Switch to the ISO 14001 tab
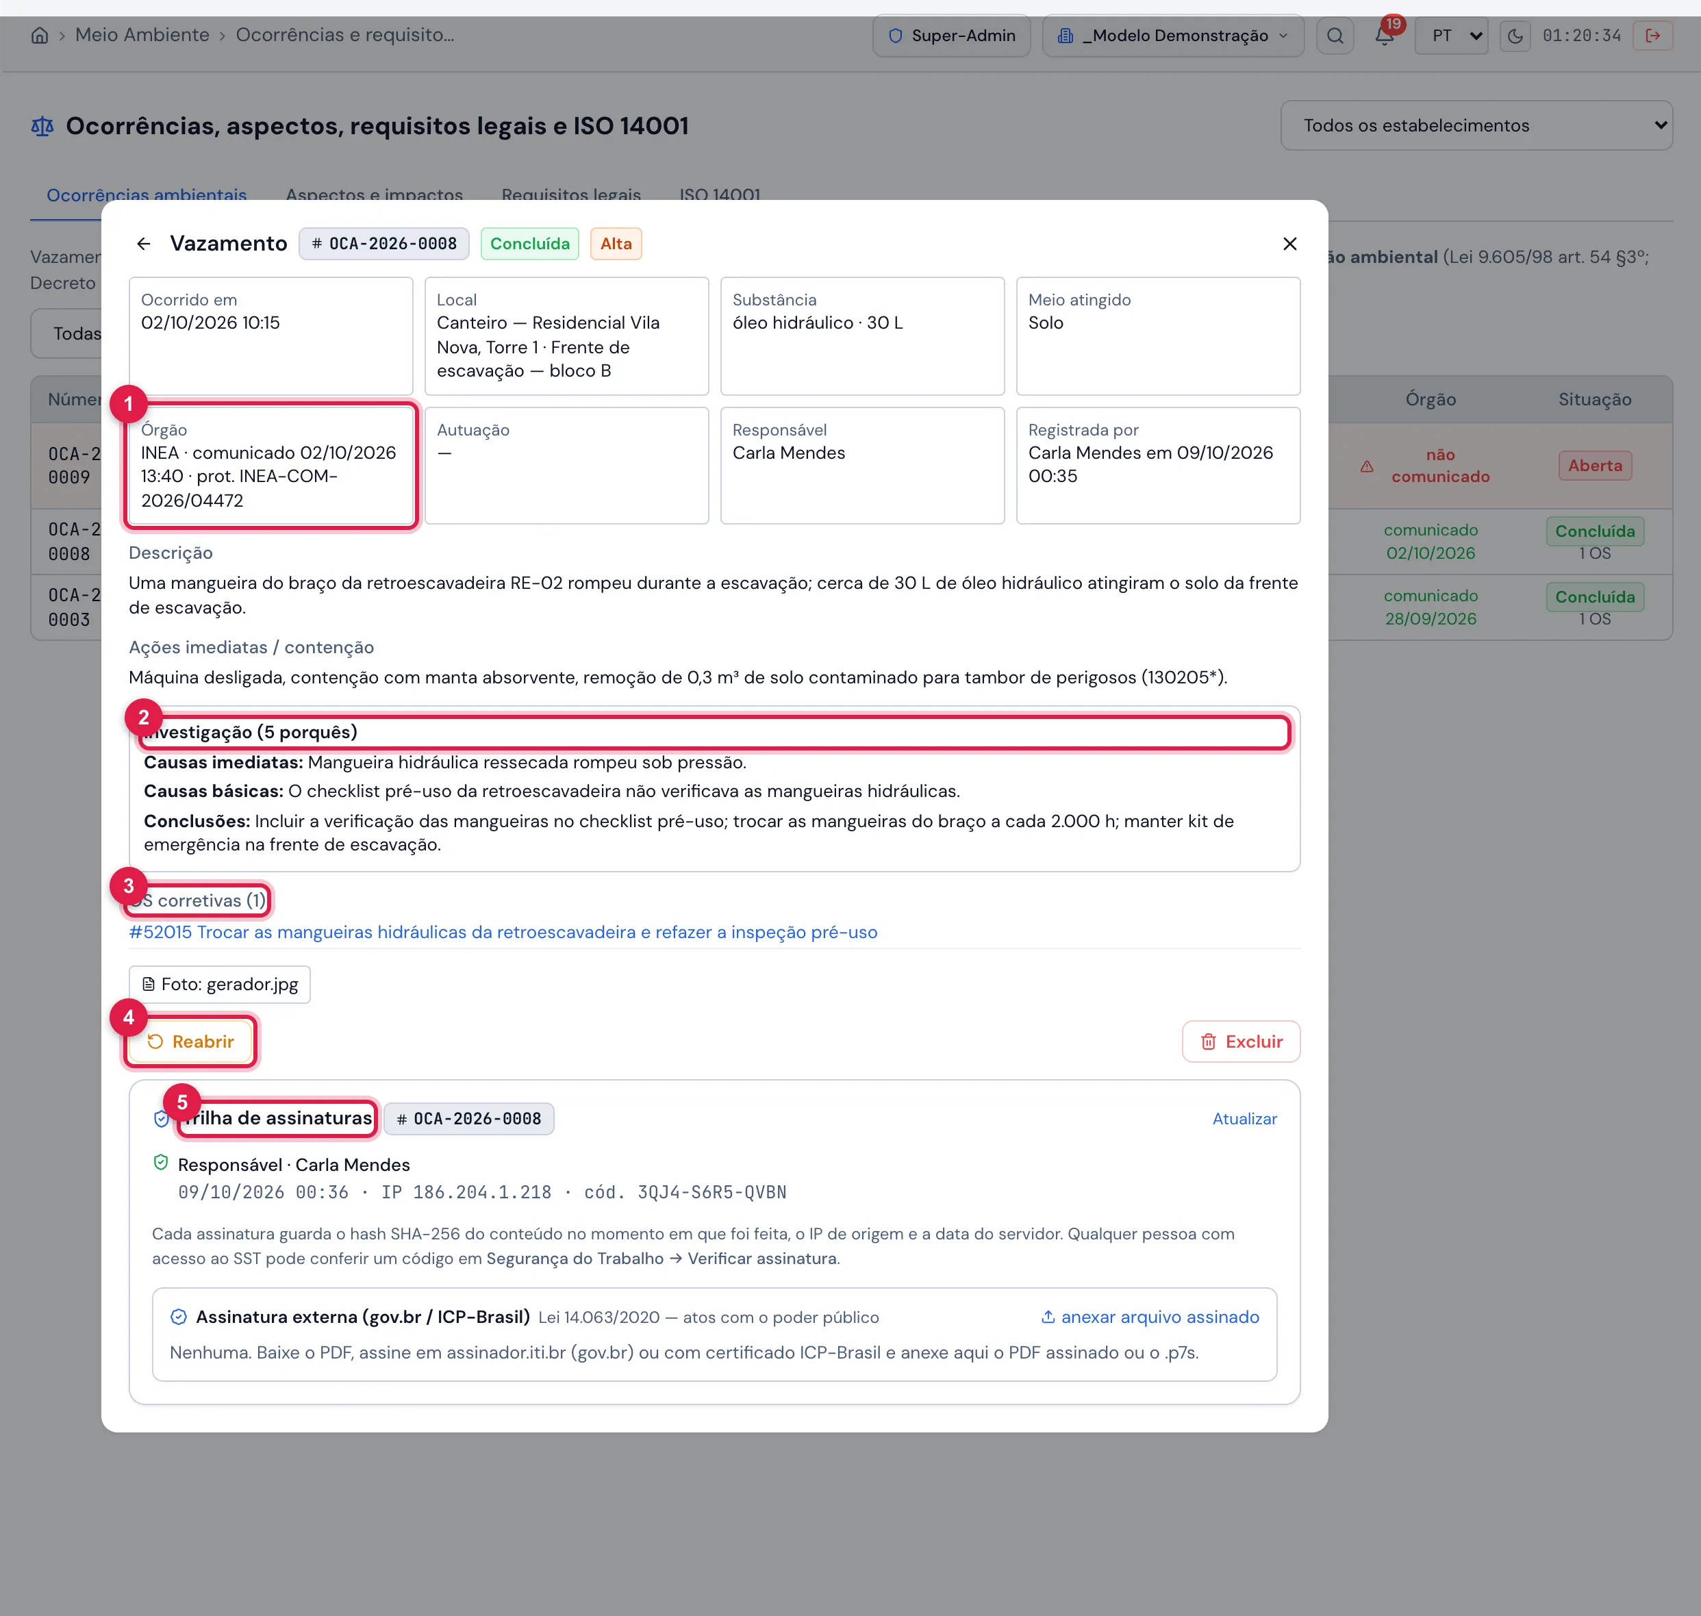 tap(720, 194)
